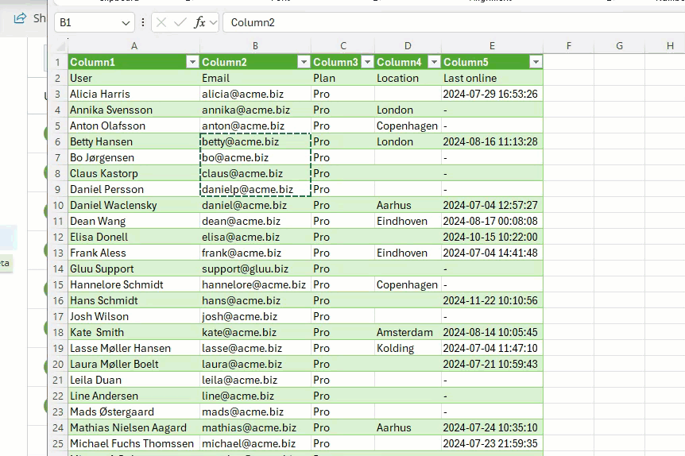This screenshot has width=685, height=456.
Task: Click the 2024-11-22 10:10:56 timestamp cell
Action: click(x=491, y=300)
